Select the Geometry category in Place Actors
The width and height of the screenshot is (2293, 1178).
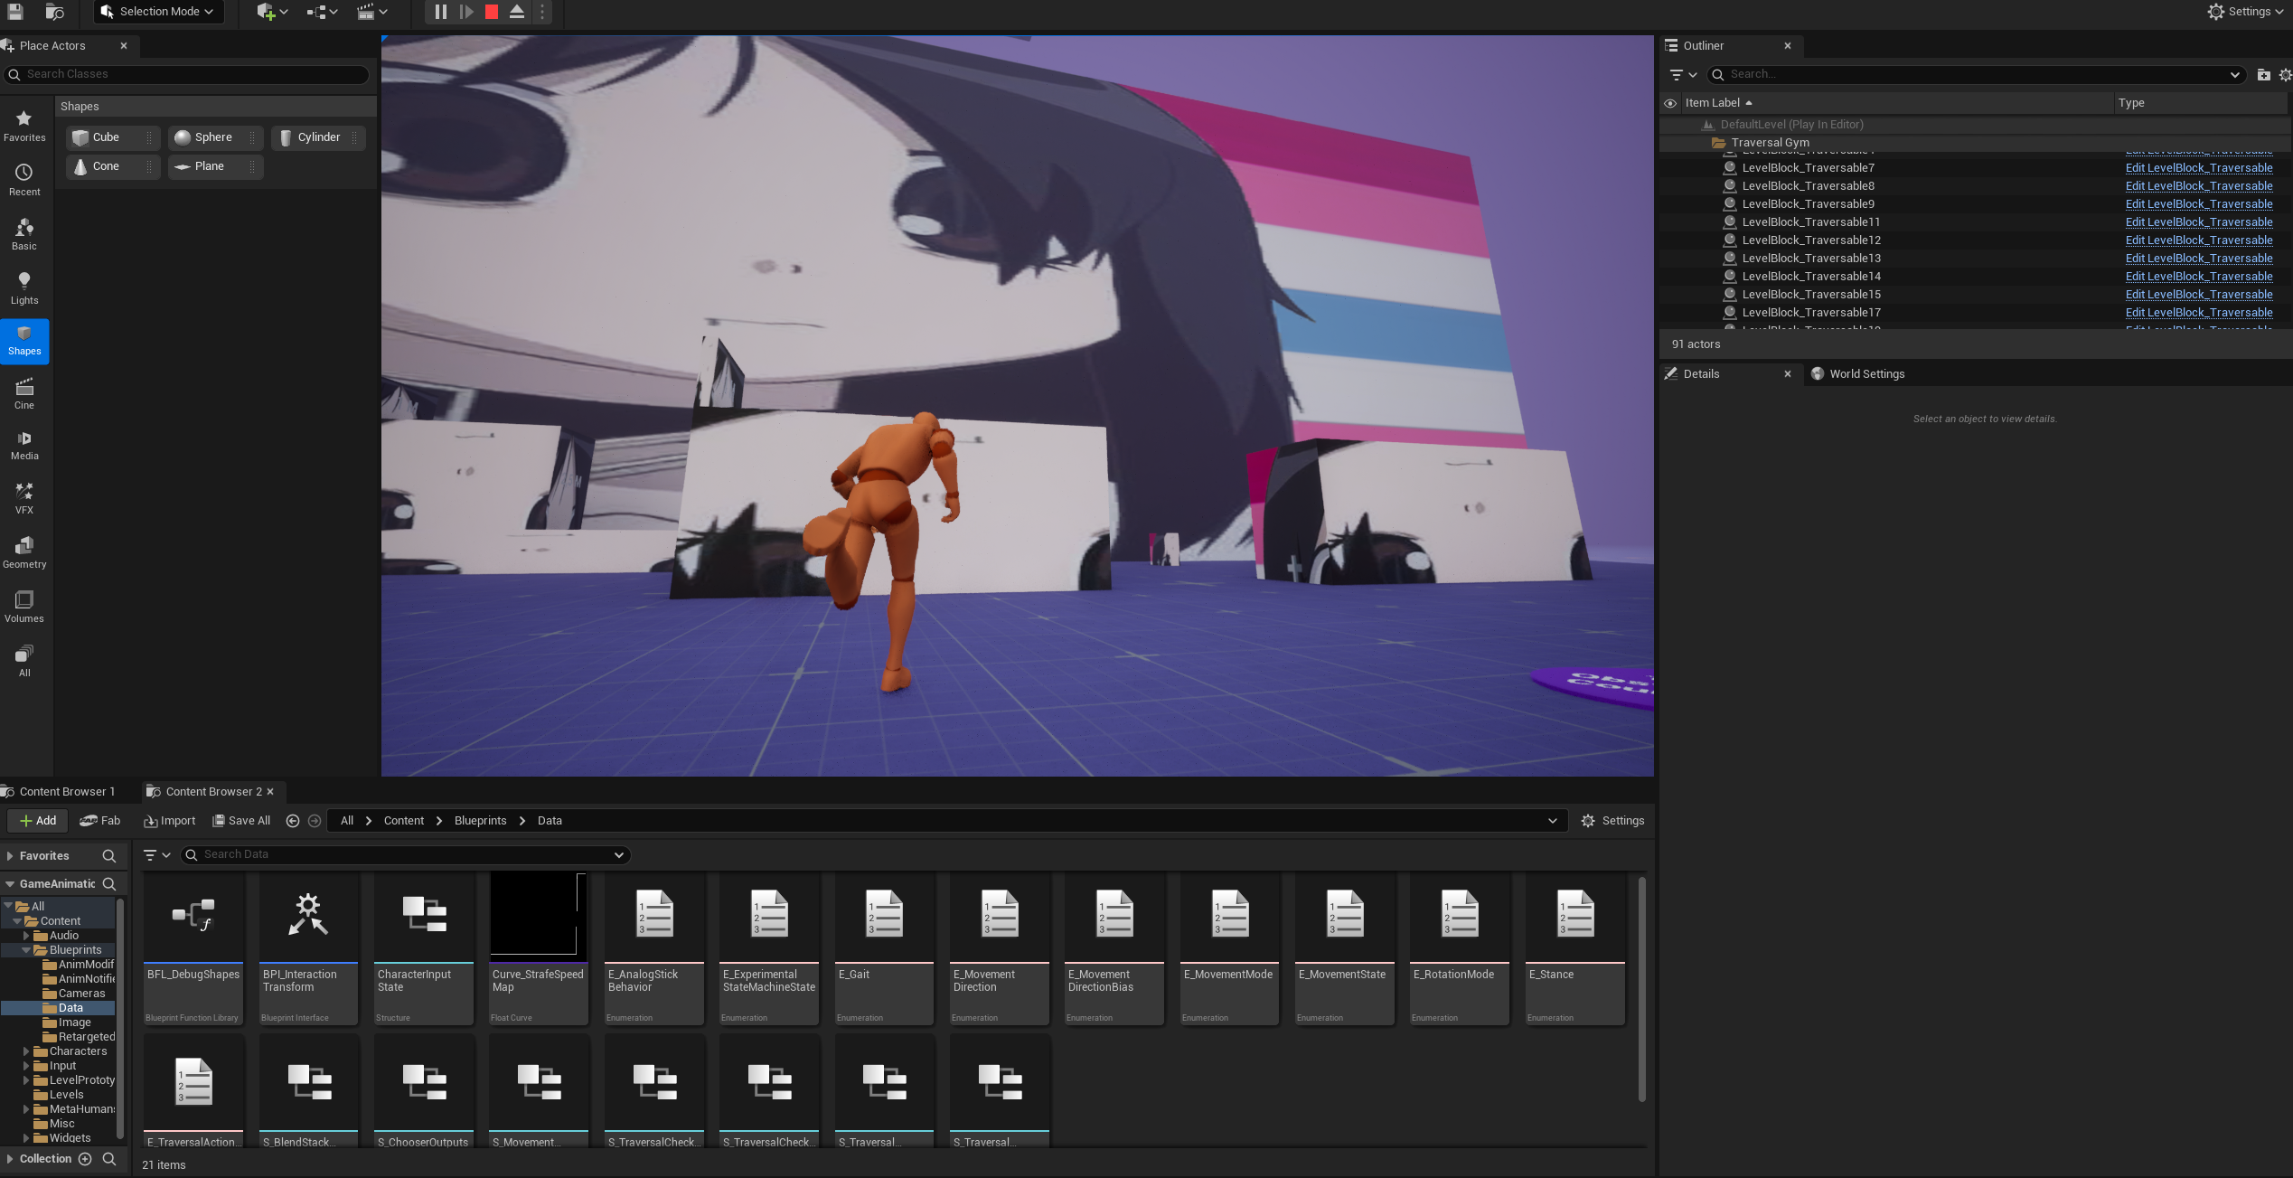point(24,551)
